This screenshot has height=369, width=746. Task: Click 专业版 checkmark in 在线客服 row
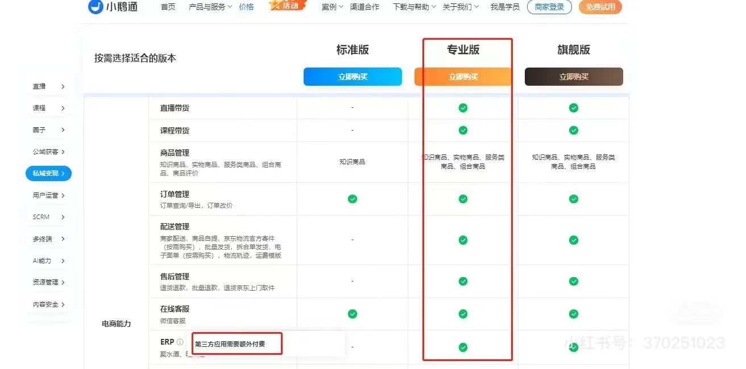[463, 314]
